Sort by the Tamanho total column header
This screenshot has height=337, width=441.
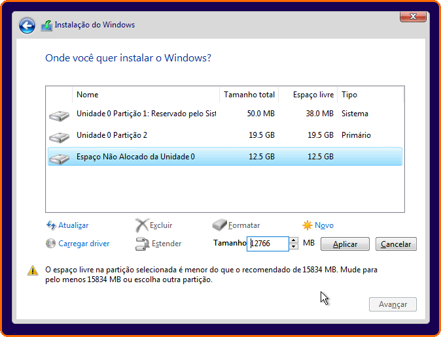[249, 95]
